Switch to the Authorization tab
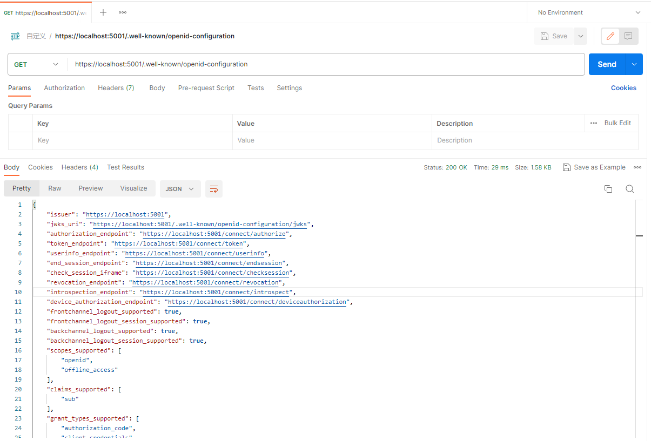The height and width of the screenshot is (441, 651). (64, 88)
